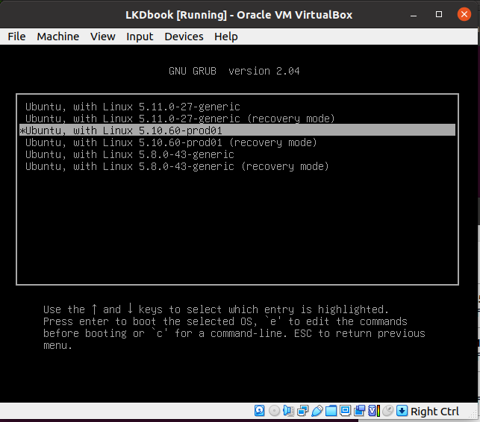Click the hard disk activity icon
Viewport: 480px width, 422px height.
coord(259,411)
